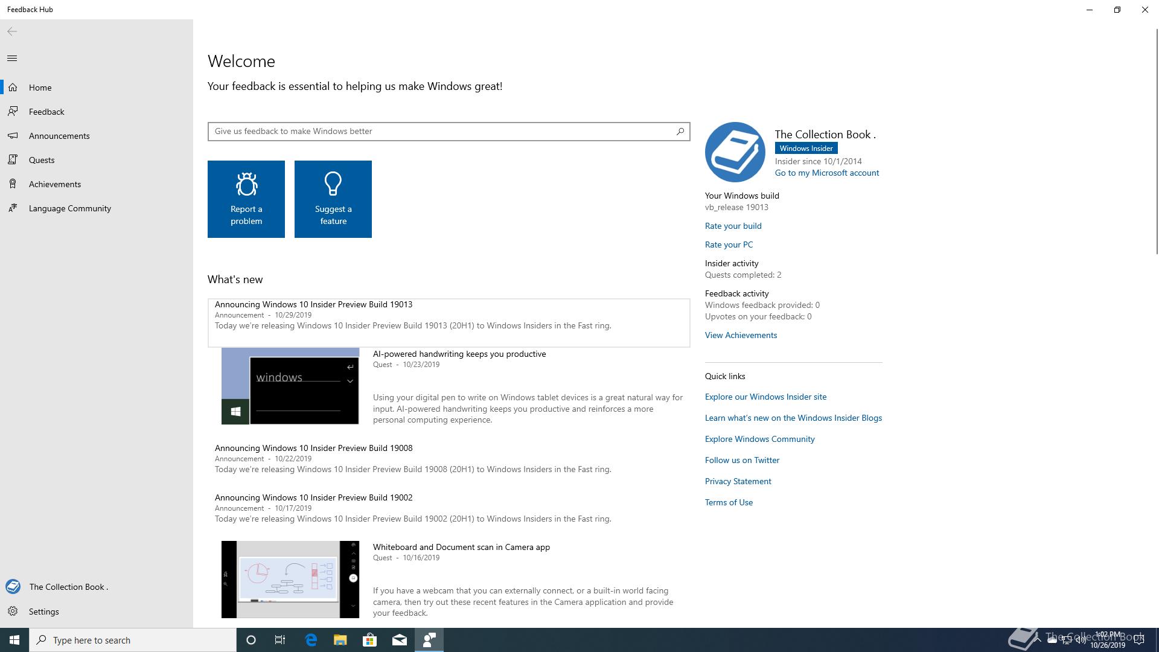Viewport: 1159px width, 652px height.
Task: Click the Windows Insider badge
Action: 806,148
